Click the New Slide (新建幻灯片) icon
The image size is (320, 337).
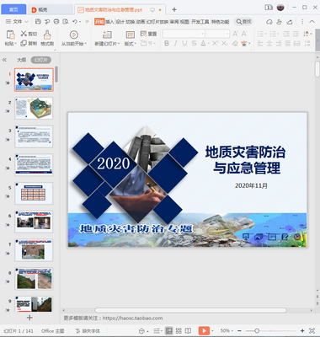coord(107,35)
